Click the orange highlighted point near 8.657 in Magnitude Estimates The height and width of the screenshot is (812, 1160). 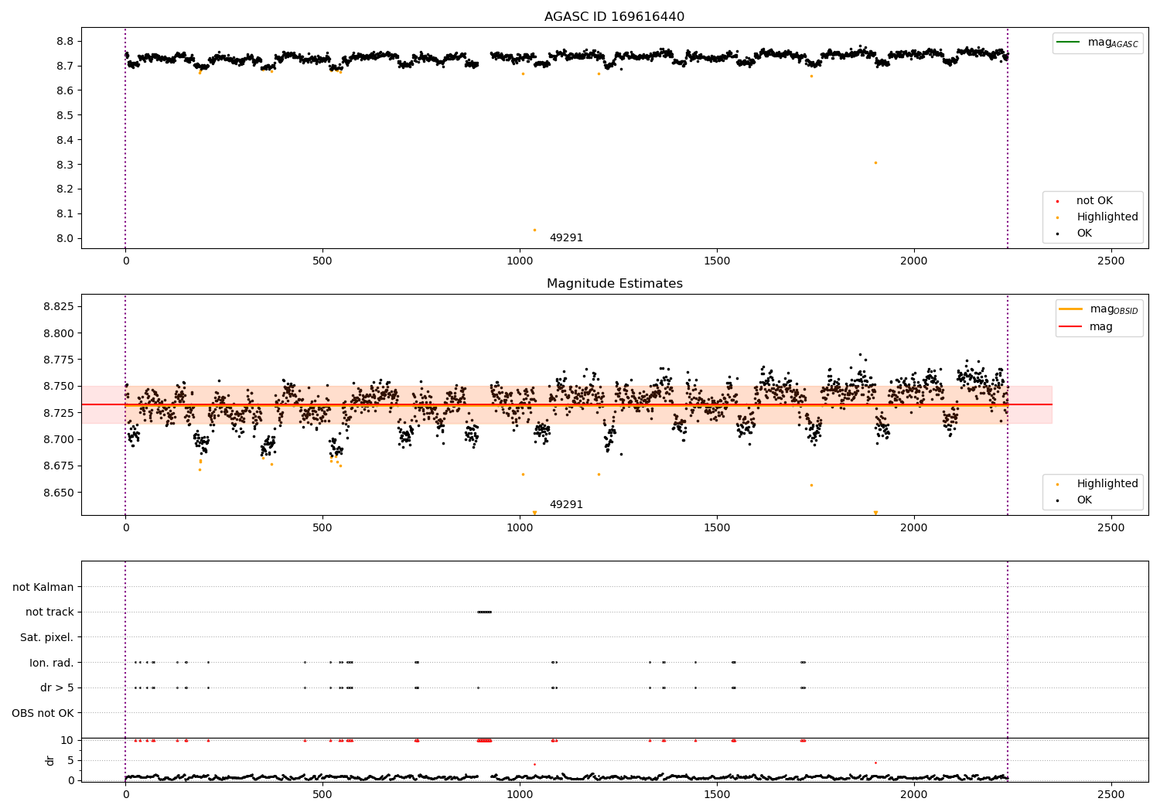coord(811,485)
